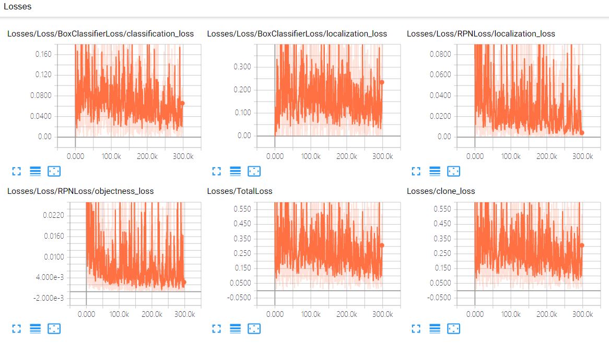Enable log scale on RPNLoss localization_loss
Image resolution: width=609 pixels, height=344 pixels.
pyautogui.click(x=435, y=171)
